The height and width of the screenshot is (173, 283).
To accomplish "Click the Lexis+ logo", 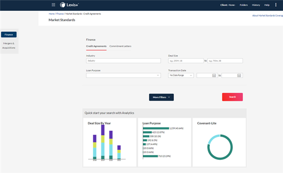I will [x=69, y=5].
